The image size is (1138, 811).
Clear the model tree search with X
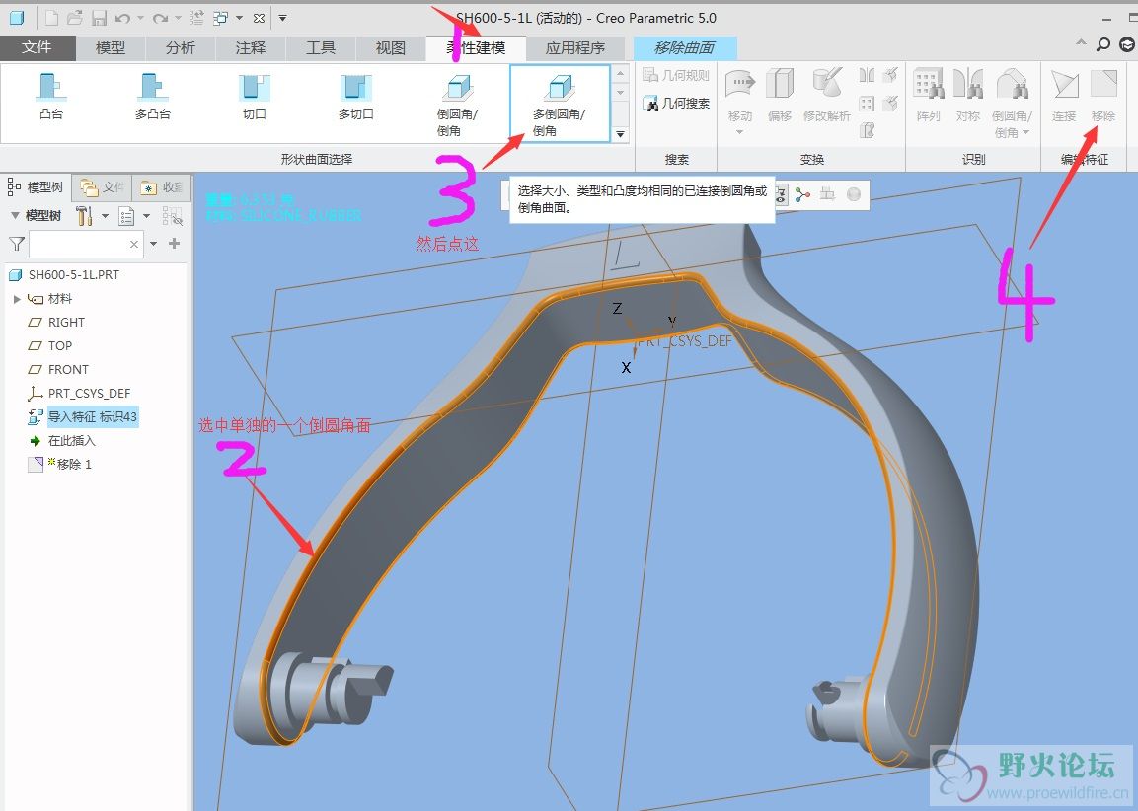coord(134,245)
